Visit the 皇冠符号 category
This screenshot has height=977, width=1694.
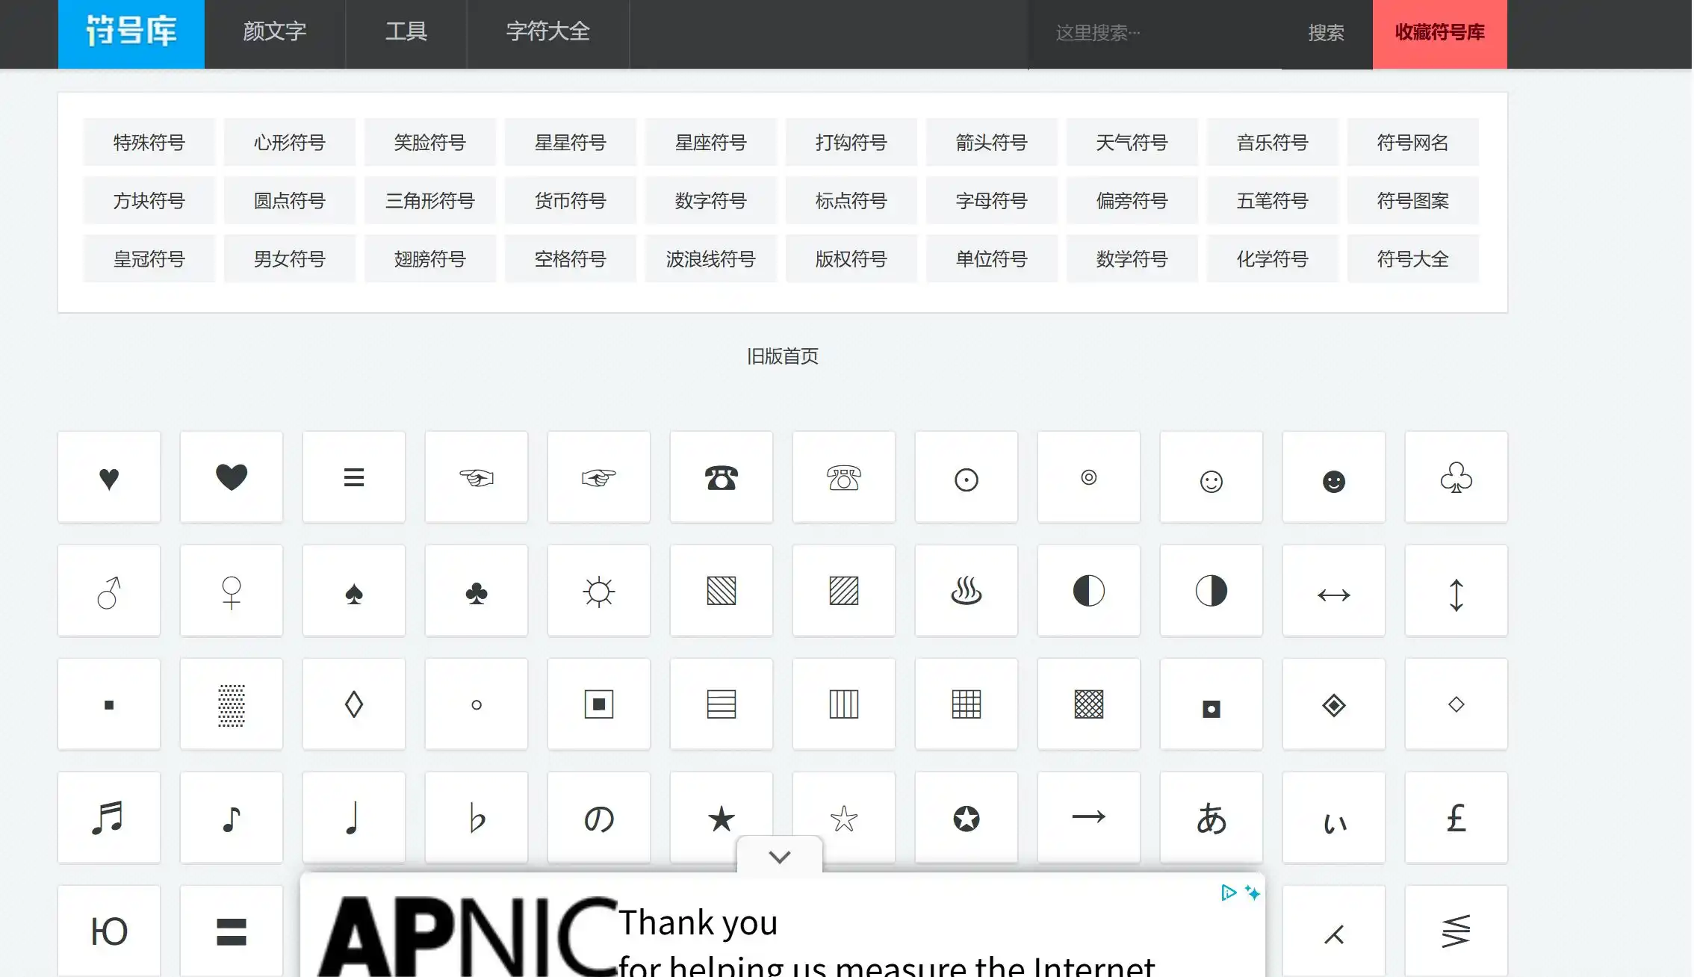(149, 258)
